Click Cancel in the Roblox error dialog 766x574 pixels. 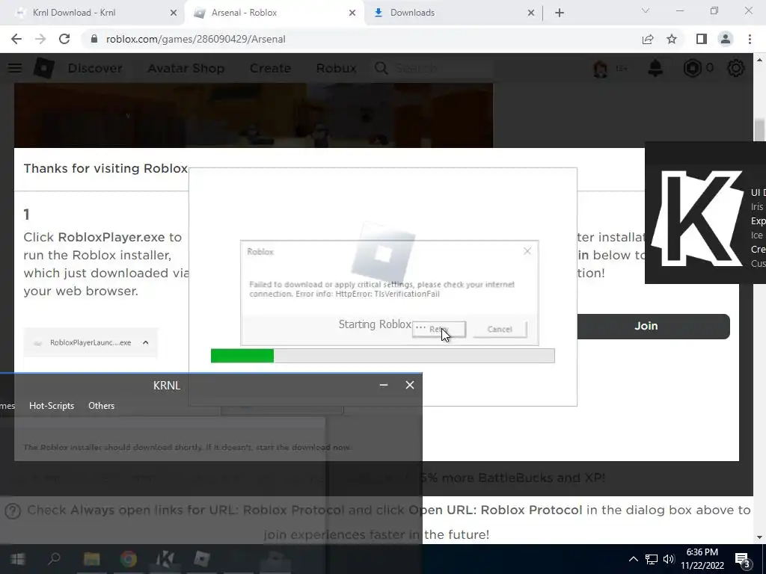pos(500,330)
